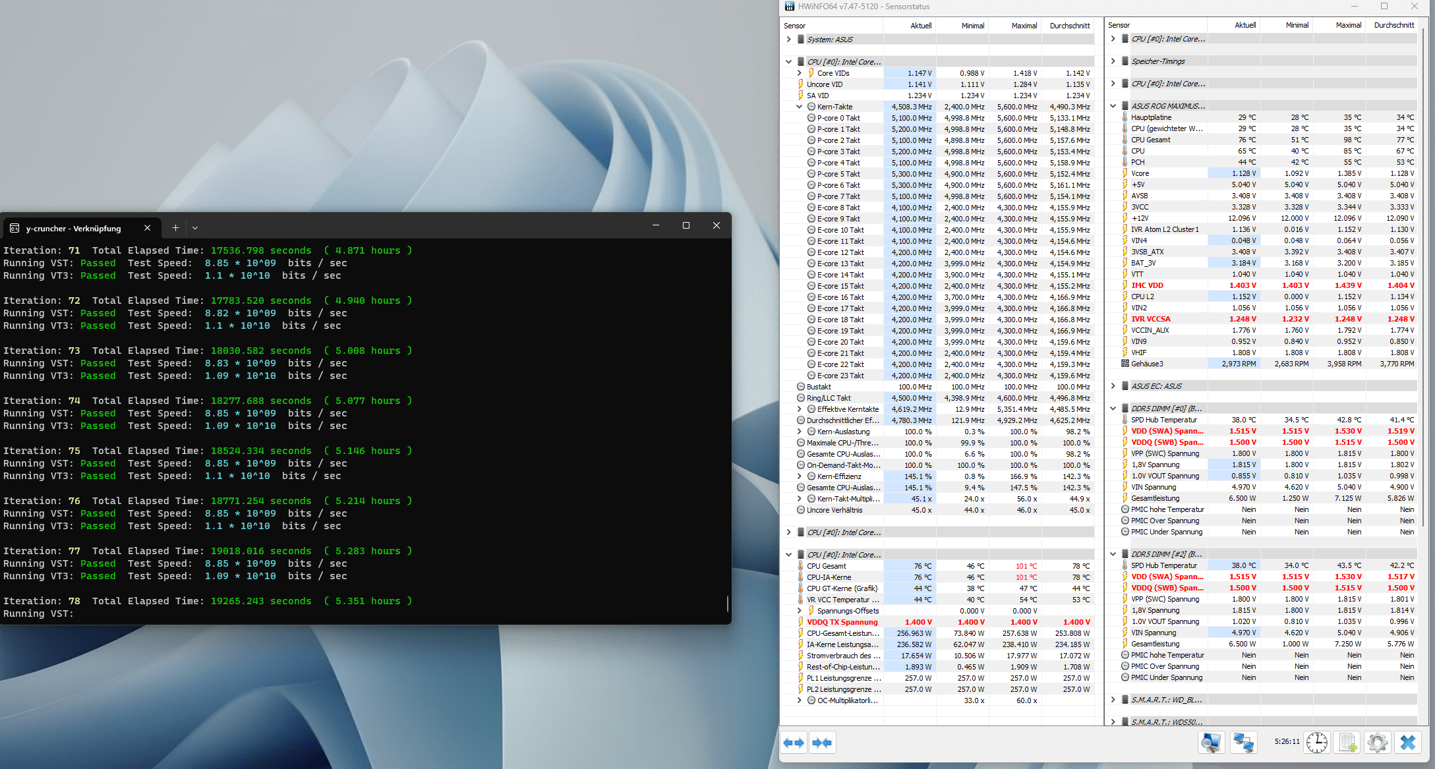Click the blue X close sensors icon

pyautogui.click(x=1407, y=743)
